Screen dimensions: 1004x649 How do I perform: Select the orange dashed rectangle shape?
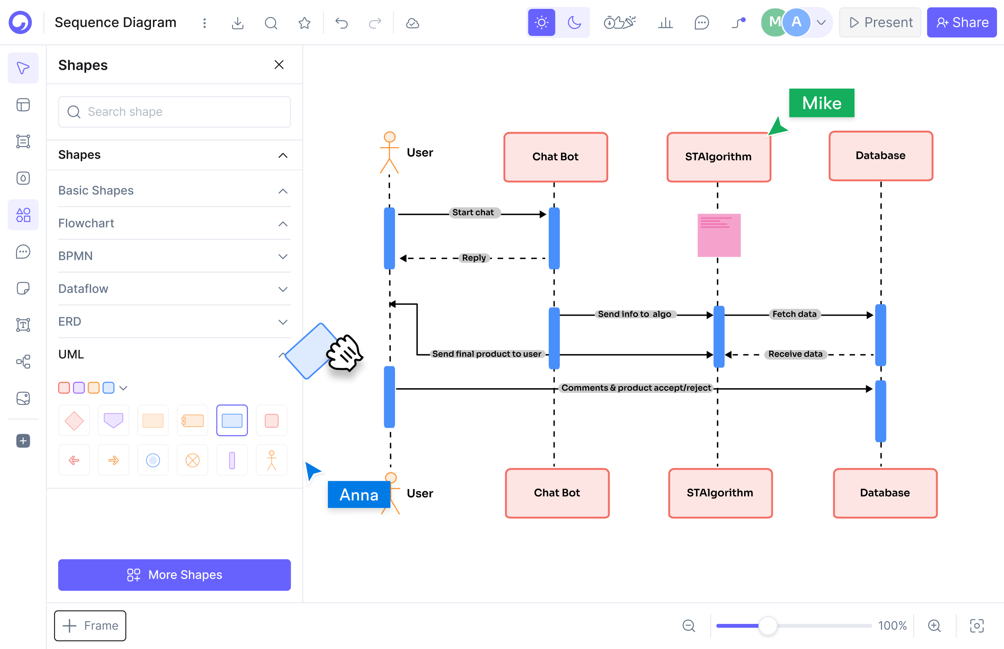[153, 421]
